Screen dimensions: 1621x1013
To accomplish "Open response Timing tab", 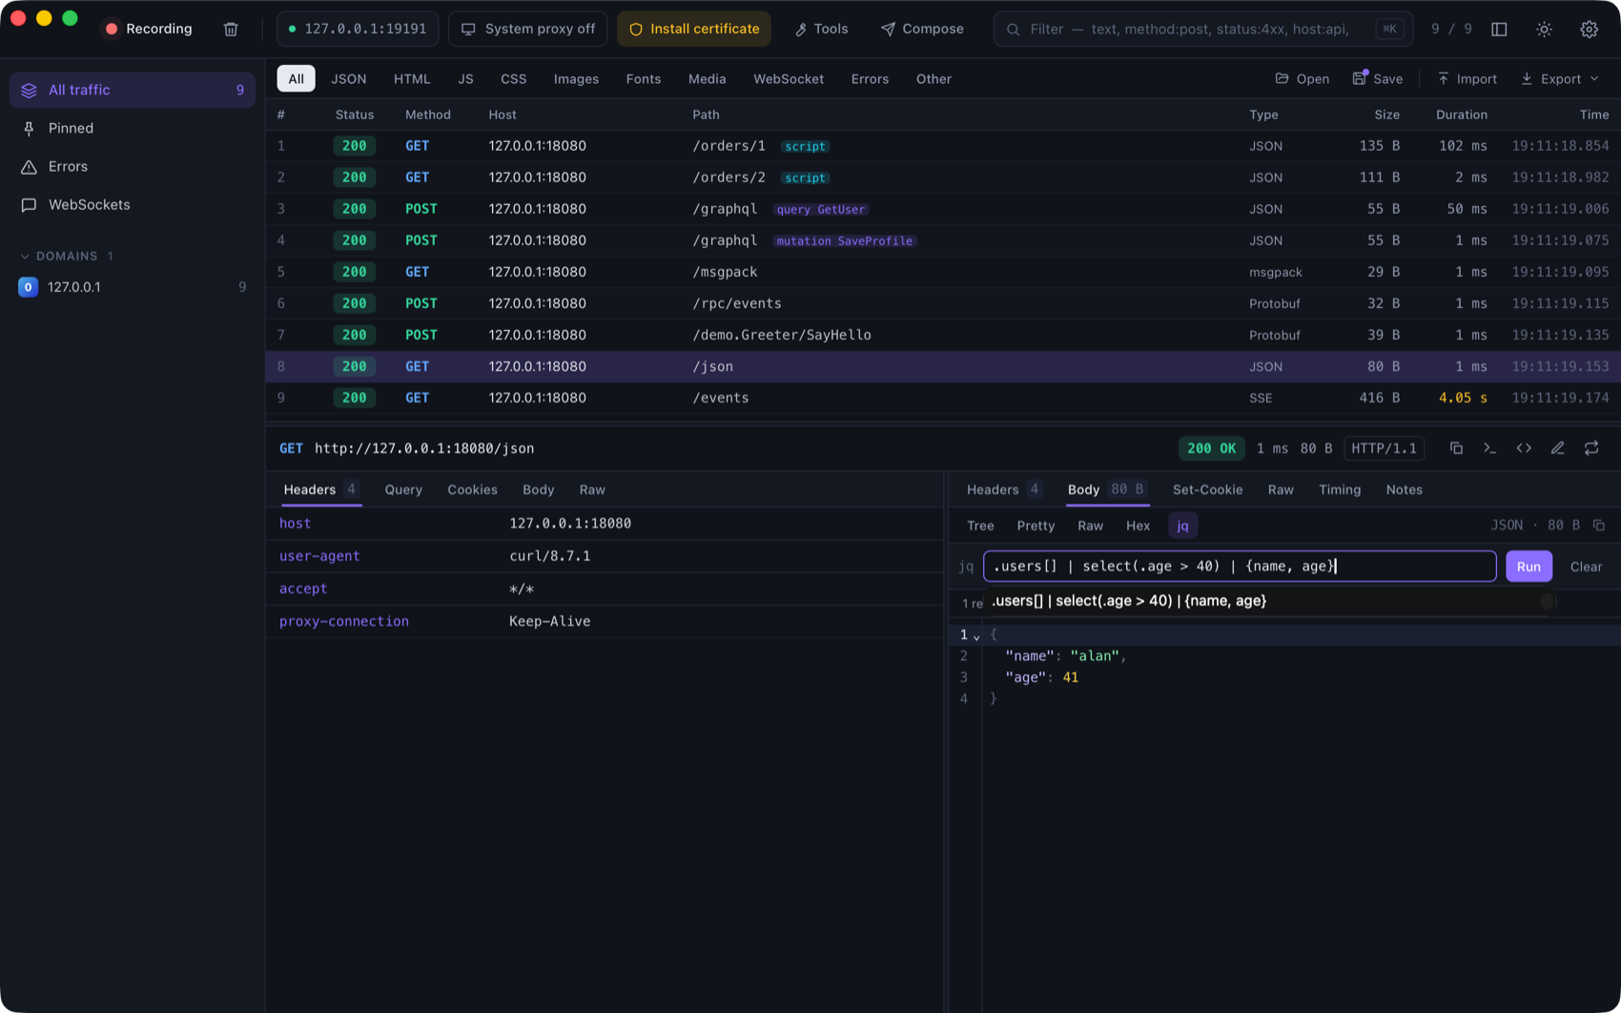I will point(1339,489).
